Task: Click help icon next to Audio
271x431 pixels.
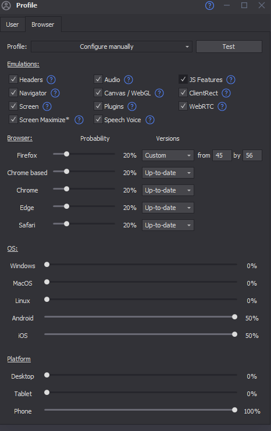Action: pos(129,80)
